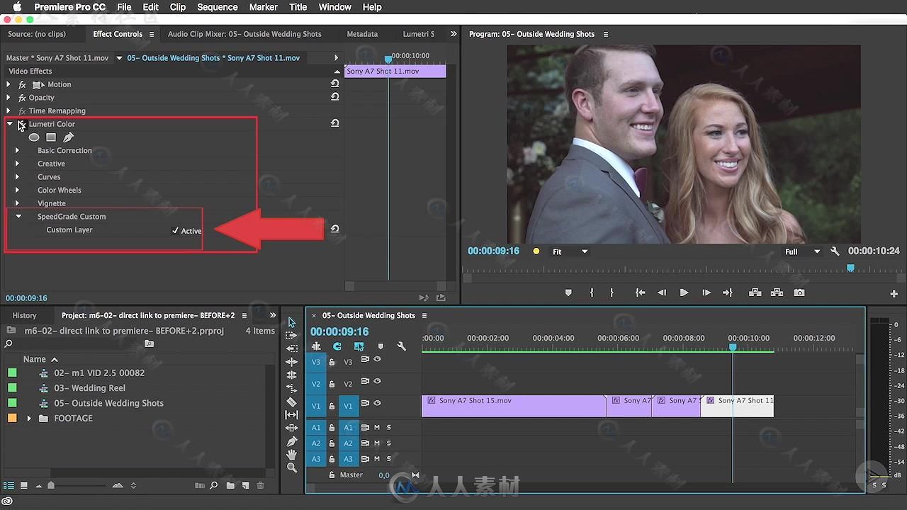Open the Apple menu

click(17, 7)
